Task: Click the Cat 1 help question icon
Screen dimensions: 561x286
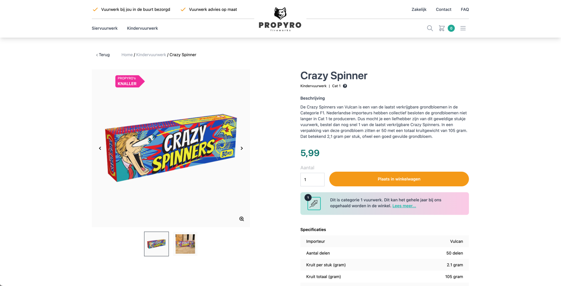Action: (x=345, y=86)
